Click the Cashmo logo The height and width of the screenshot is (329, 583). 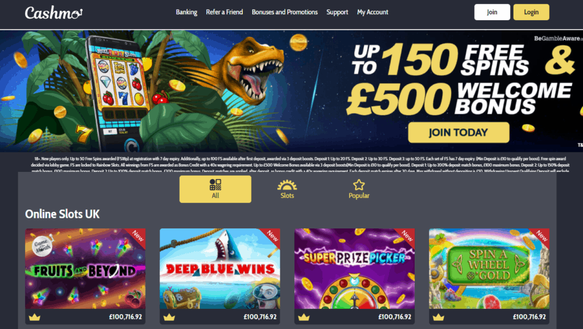(54, 12)
